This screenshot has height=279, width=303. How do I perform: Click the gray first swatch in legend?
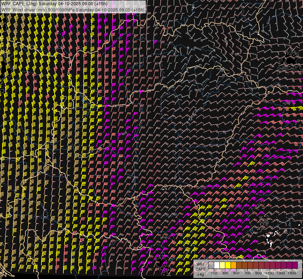click(211, 265)
